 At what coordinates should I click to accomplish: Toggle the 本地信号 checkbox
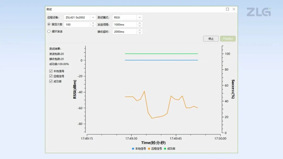tap(51, 71)
